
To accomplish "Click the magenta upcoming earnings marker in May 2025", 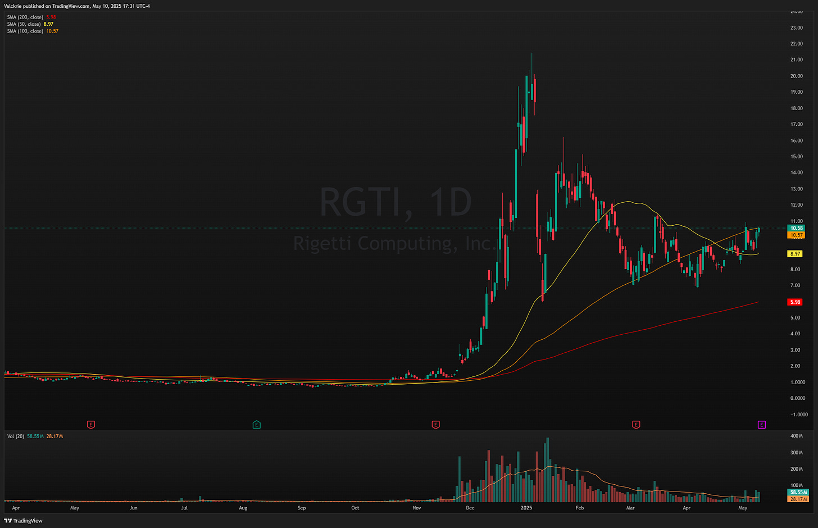I will click(762, 425).
